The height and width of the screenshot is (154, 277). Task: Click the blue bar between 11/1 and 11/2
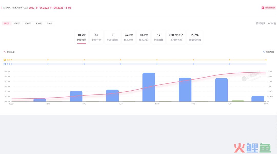(x=76, y=96)
